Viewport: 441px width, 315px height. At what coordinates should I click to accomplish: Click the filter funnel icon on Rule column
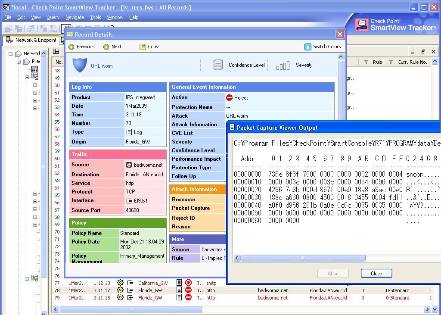[366, 62]
